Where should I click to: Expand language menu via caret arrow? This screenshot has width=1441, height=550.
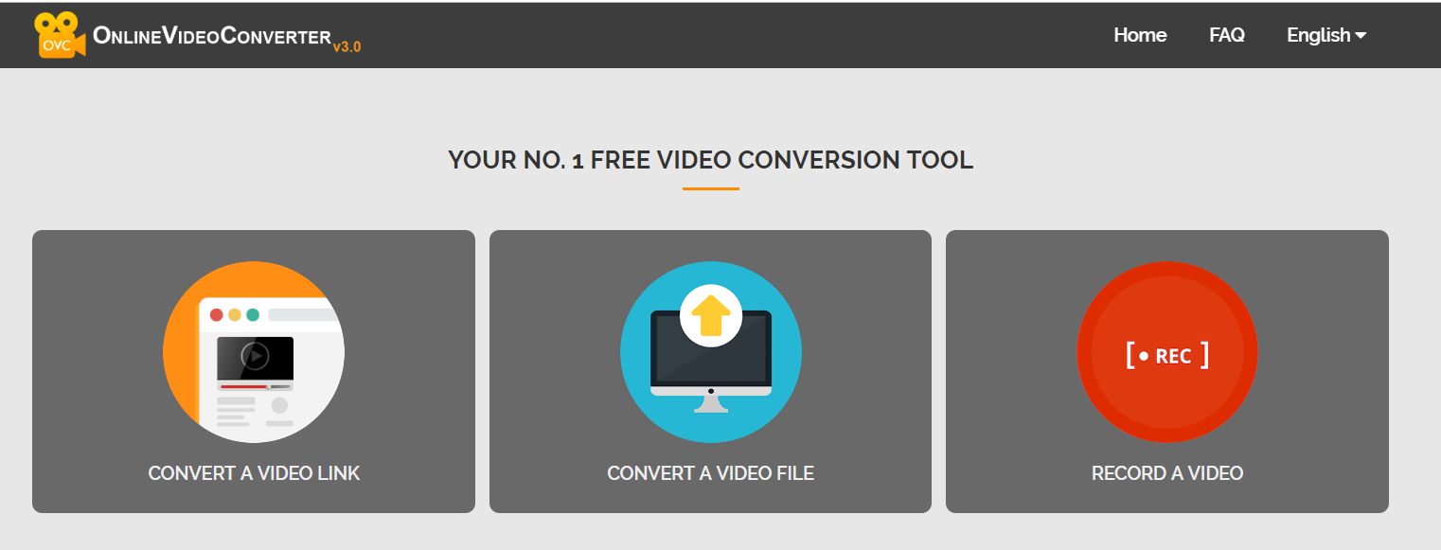tap(1361, 36)
